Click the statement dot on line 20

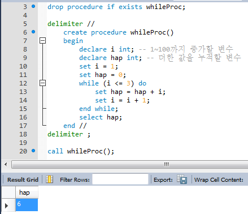[x=33, y=151]
